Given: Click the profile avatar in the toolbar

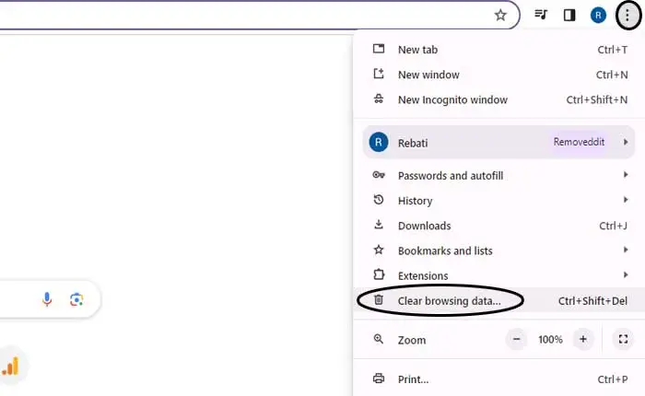Looking at the screenshot, I should tap(598, 15).
